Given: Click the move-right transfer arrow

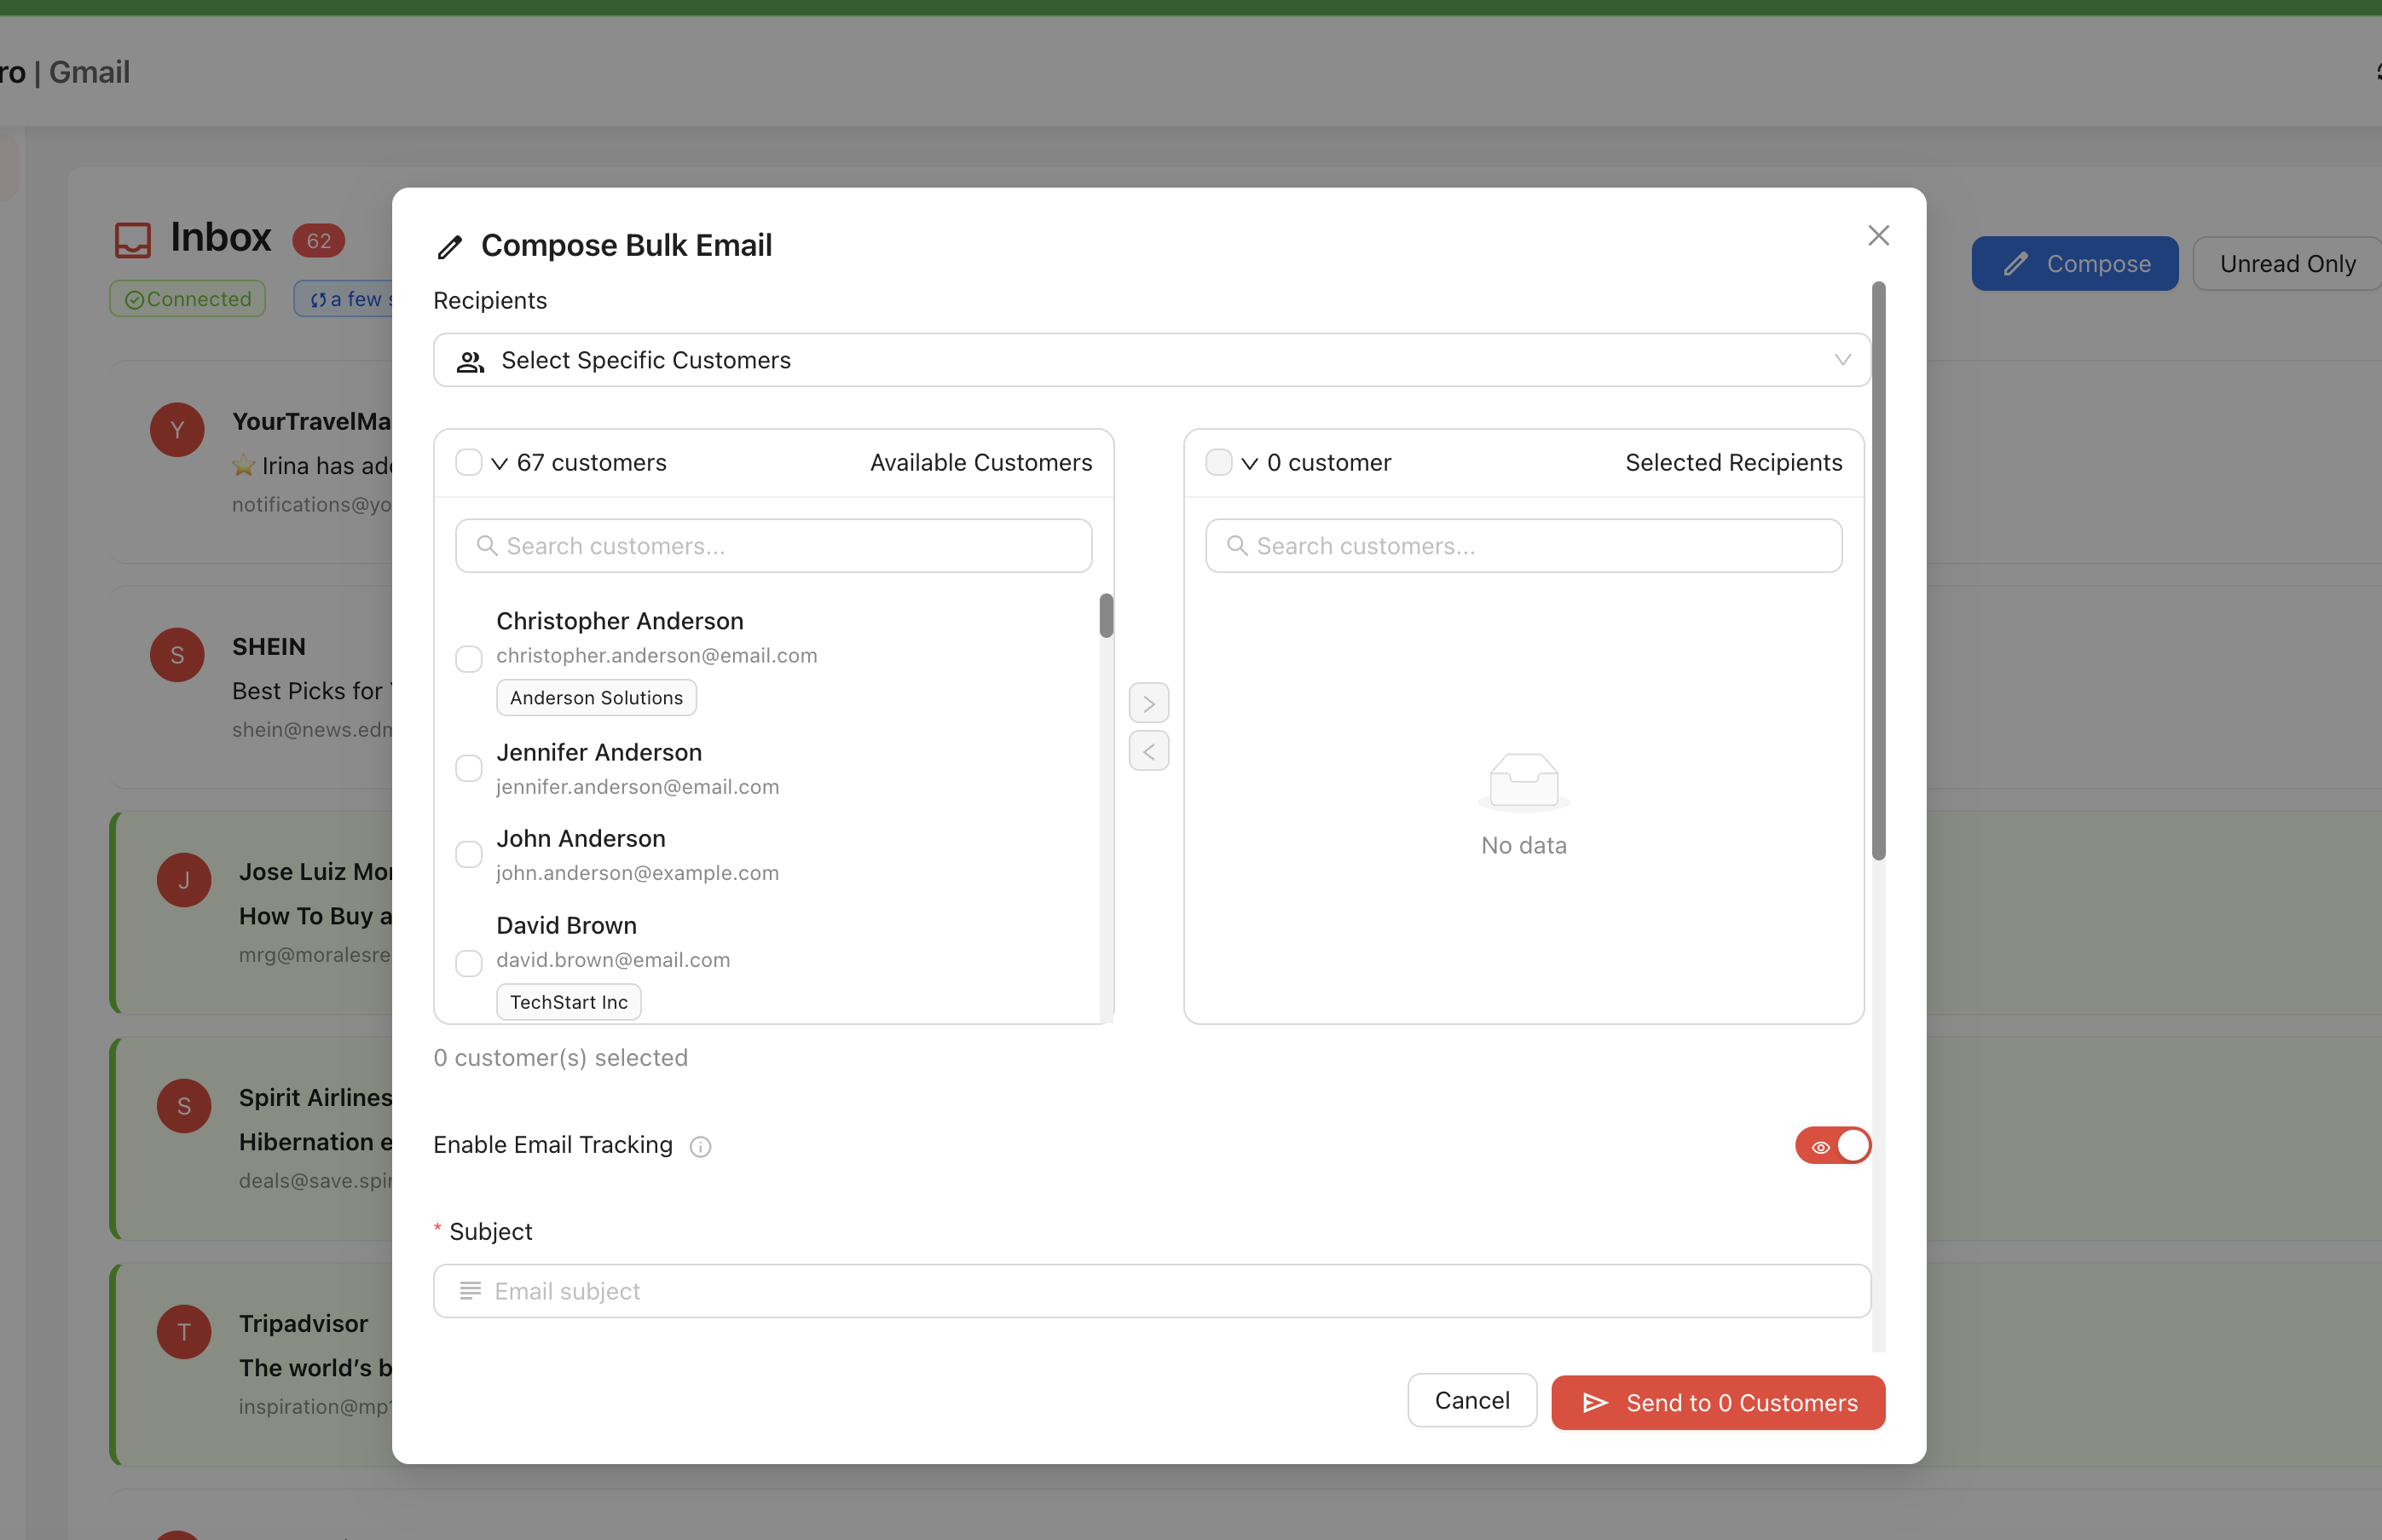Looking at the screenshot, I should [1148, 704].
